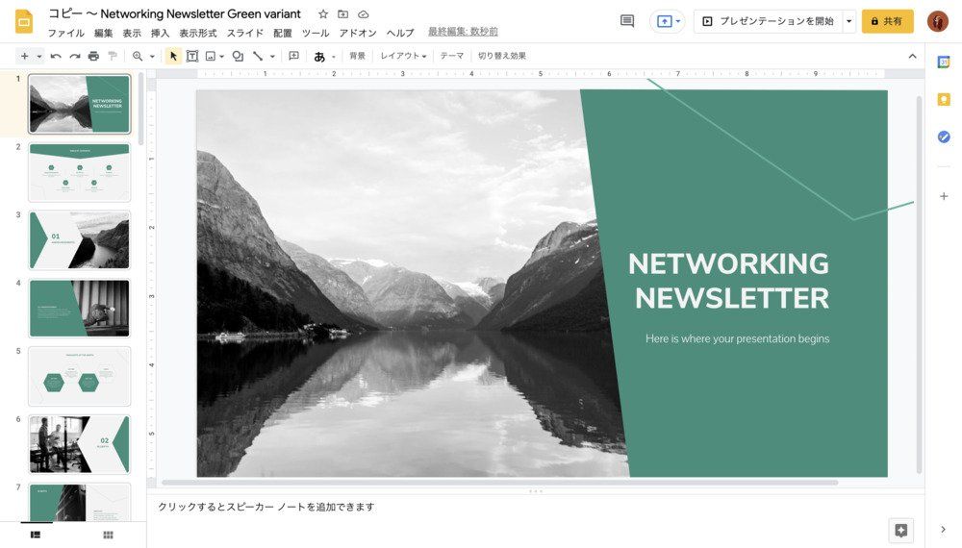
Task: Select slide 2 thumbnail
Action: coord(80,172)
